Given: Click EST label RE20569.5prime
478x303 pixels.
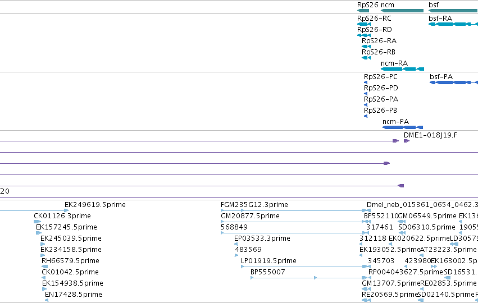Looking at the screenshot, I should [390, 295].
